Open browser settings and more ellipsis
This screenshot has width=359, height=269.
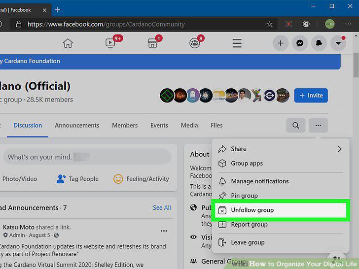[348, 24]
